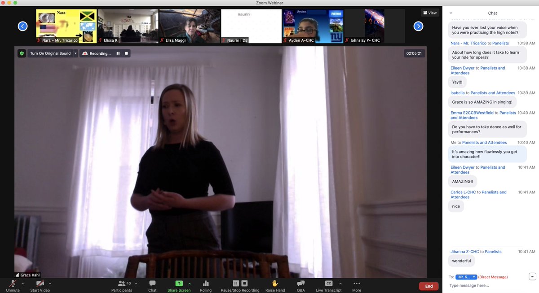
Task: Click the 'Yay!!!' chat message
Action: [457, 82]
